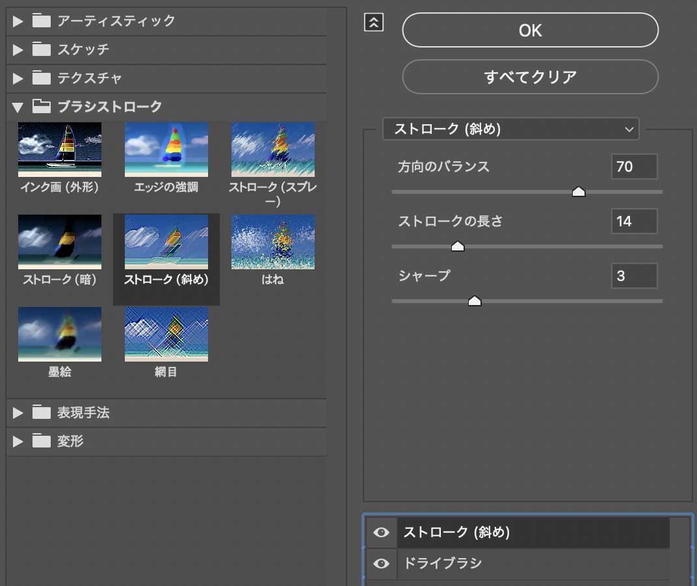Image resolution: width=697 pixels, height=586 pixels.
Task: Apply the エッジの強調 filter
Action: point(166,150)
